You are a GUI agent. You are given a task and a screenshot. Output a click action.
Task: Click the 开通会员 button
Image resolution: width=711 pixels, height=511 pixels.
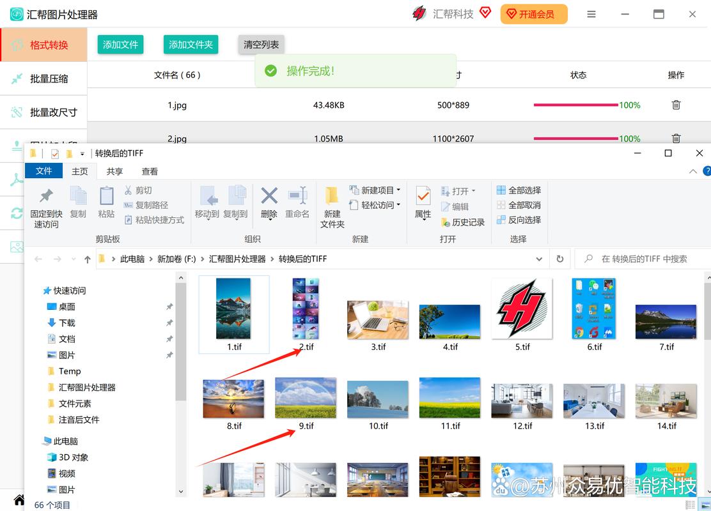point(534,14)
